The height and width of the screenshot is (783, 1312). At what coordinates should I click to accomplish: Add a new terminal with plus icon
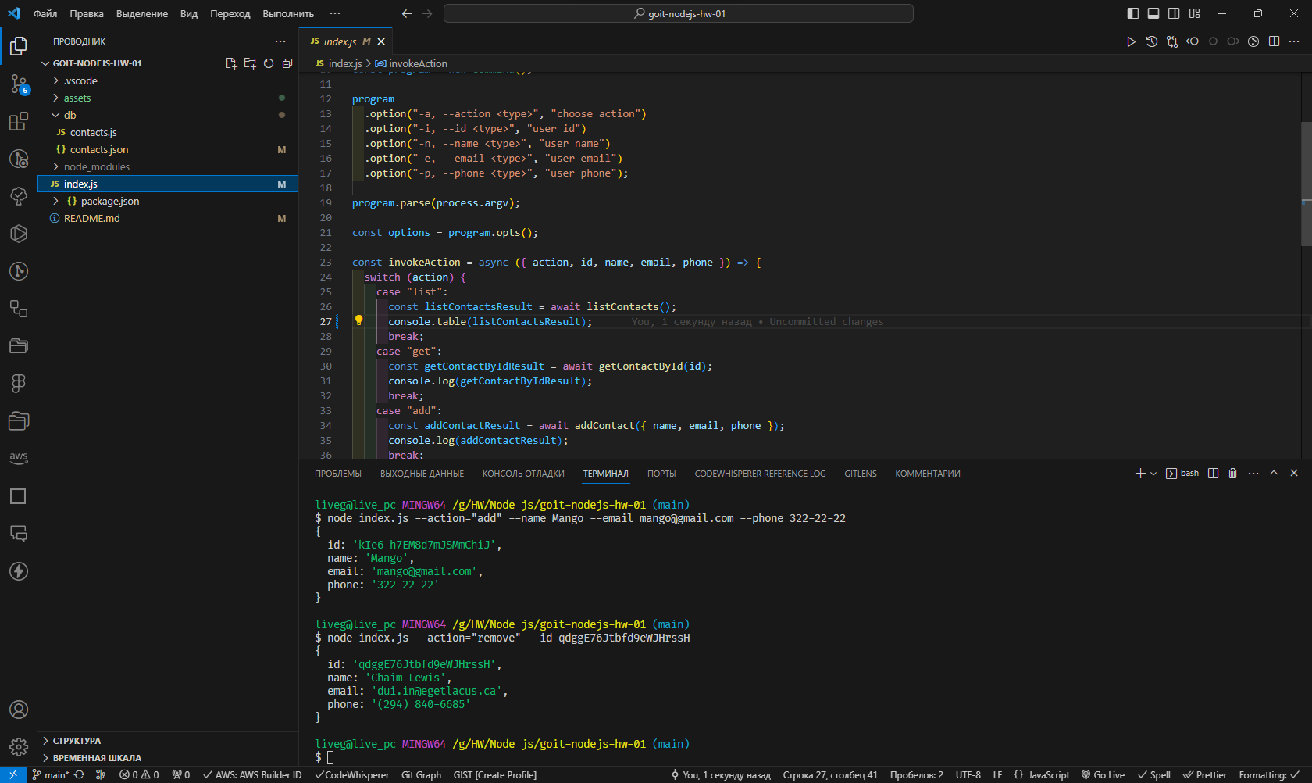(x=1140, y=473)
